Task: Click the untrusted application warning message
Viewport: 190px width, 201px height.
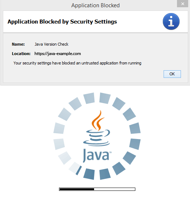Action: point(77,63)
